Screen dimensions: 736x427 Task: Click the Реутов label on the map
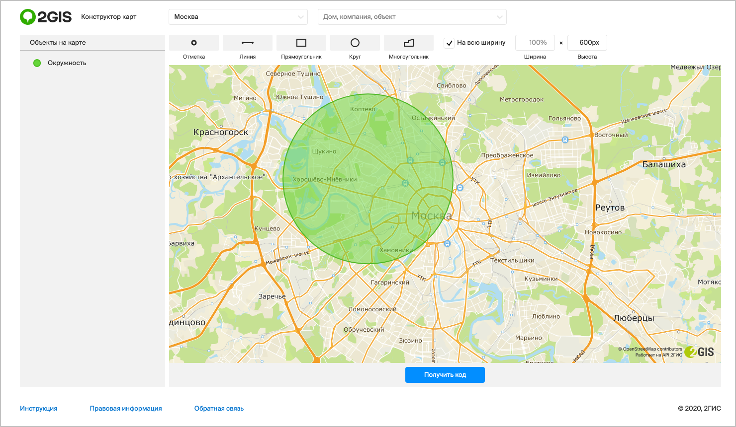pos(610,208)
